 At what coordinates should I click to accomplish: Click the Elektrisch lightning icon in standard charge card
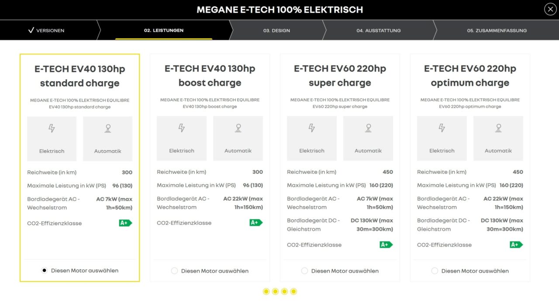coord(52,128)
